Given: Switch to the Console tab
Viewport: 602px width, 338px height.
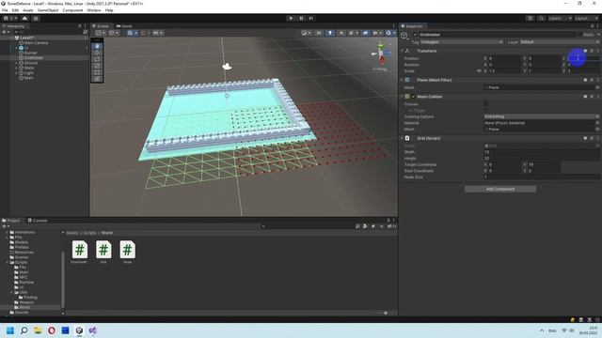Looking at the screenshot, I should (38, 221).
